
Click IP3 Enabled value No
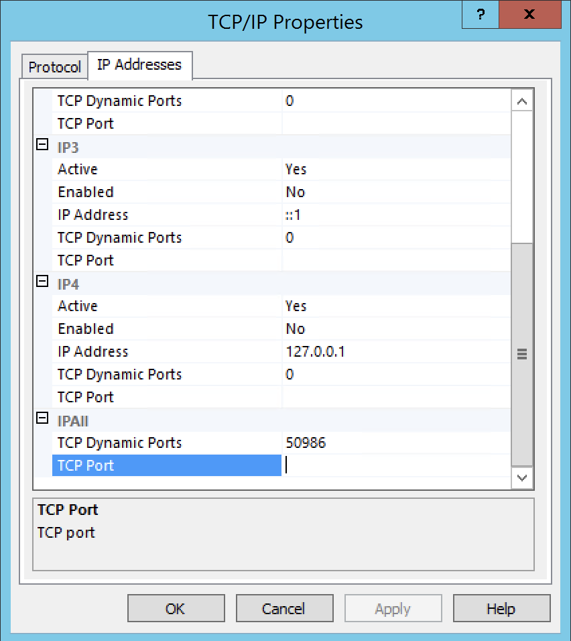click(395, 192)
